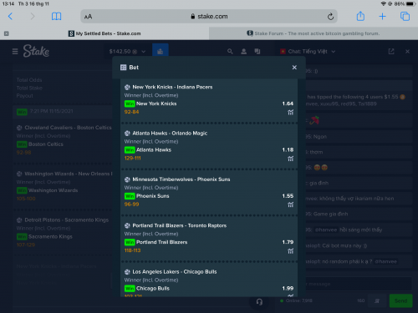Click basketball icon beside Lakers - Bulls
418x313 pixels.
pyautogui.click(x=127, y=272)
